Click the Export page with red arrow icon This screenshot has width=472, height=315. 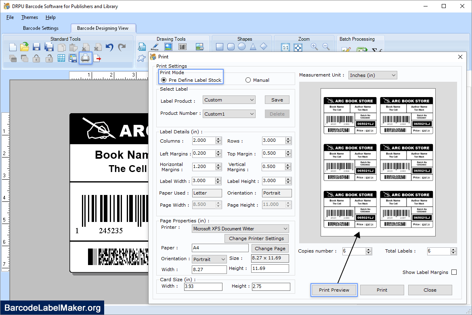pyautogui.click(x=97, y=58)
